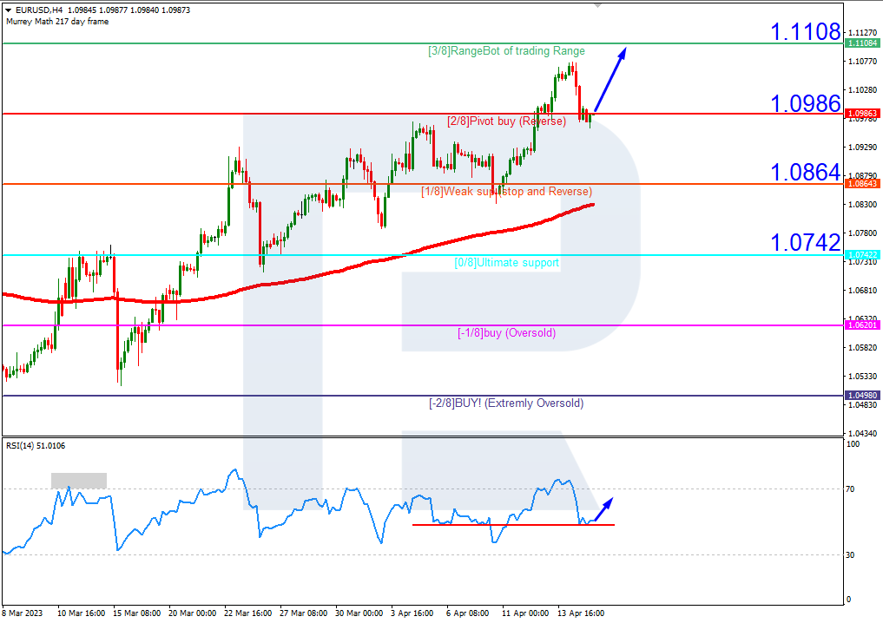883x623 pixels.
Task: Select the '[0/8]Ultimate support' text label
Action: (x=506, y=262)
